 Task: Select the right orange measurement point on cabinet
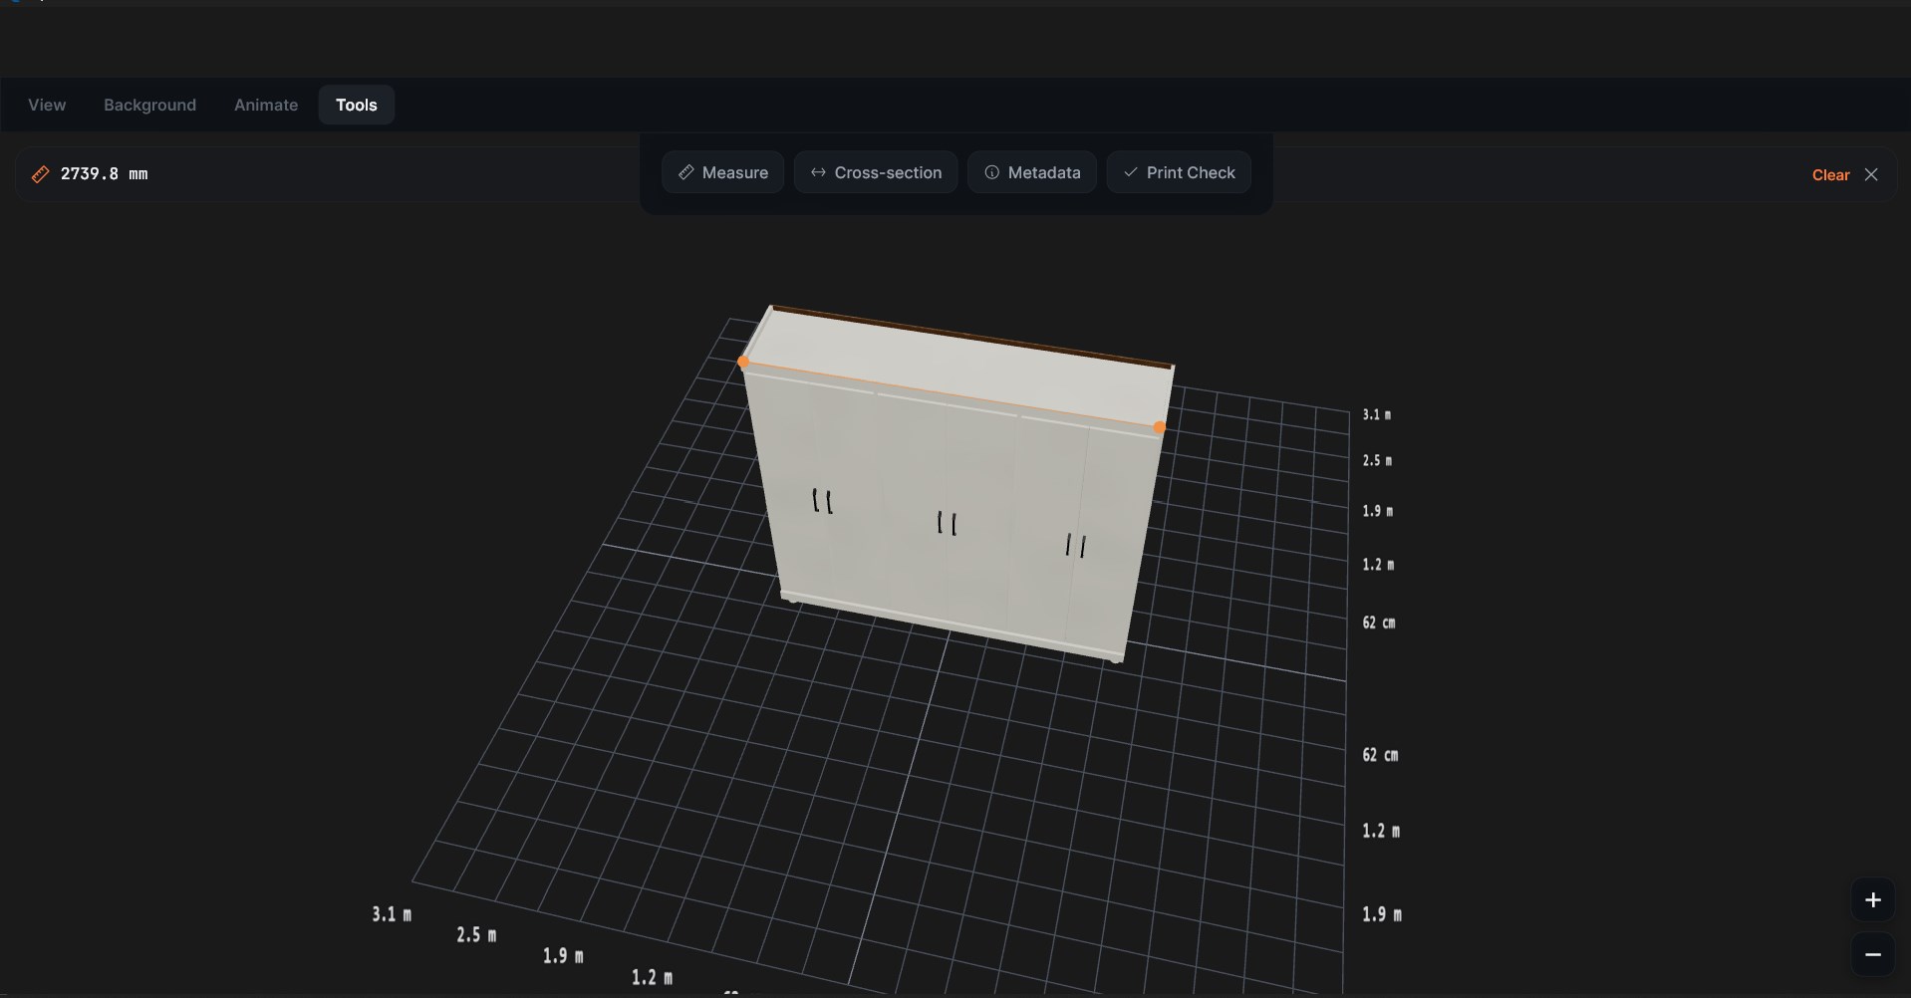coord(1160,427)
